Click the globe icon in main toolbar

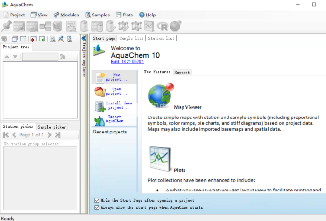point(175,26)
